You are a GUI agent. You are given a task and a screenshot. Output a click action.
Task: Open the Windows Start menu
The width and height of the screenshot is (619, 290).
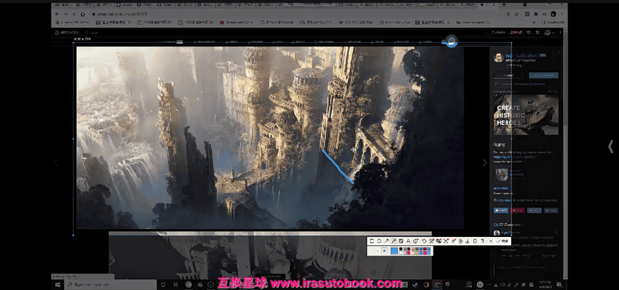click(57, 285)
